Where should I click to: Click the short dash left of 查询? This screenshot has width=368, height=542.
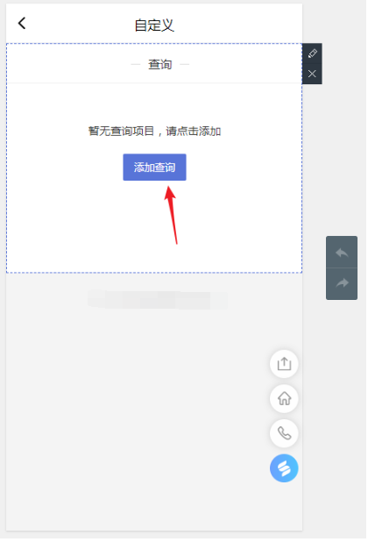click(136, 64)
